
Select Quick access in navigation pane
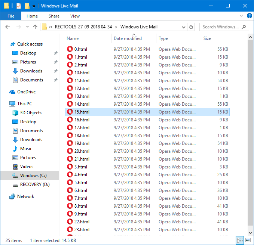point(30,44)
